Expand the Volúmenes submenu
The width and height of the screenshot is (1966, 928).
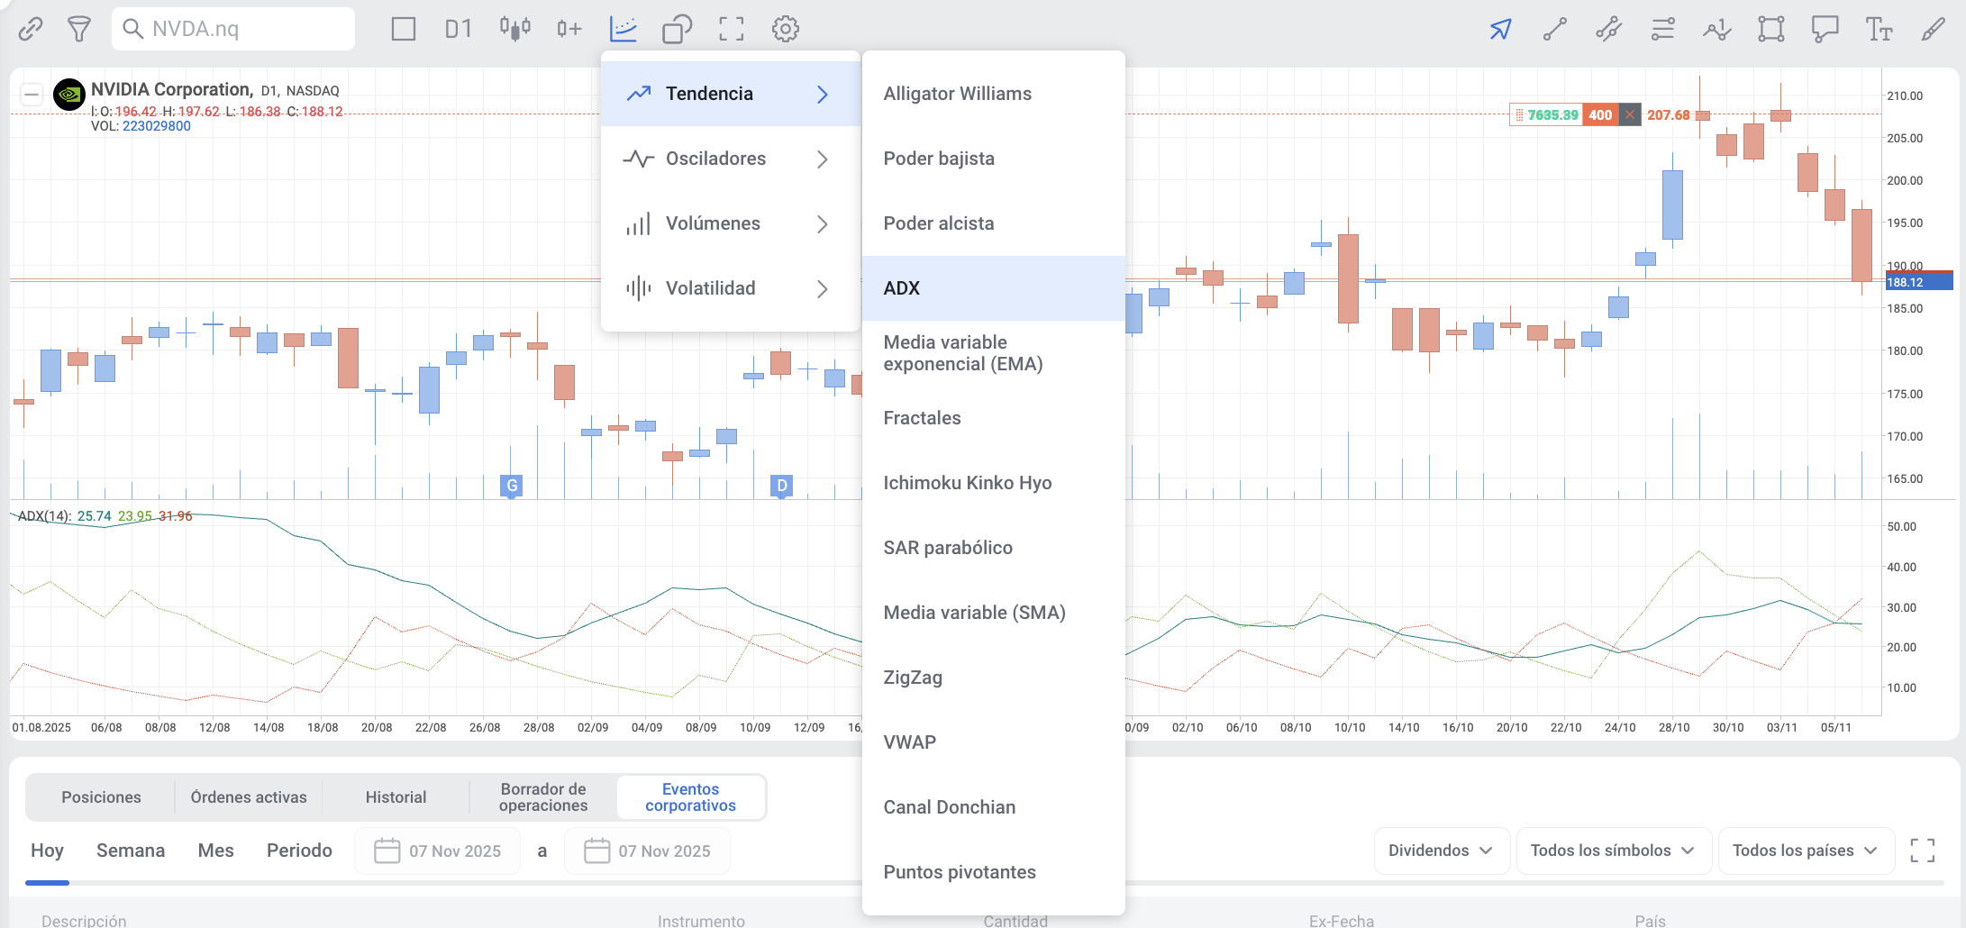point(730,223)
